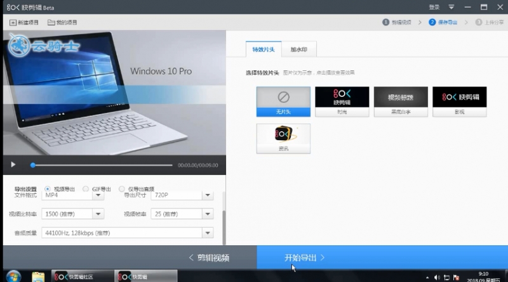Choose the 黑底白字 intro template
This screenshot has width=508, height=282.
click(401, 101)
